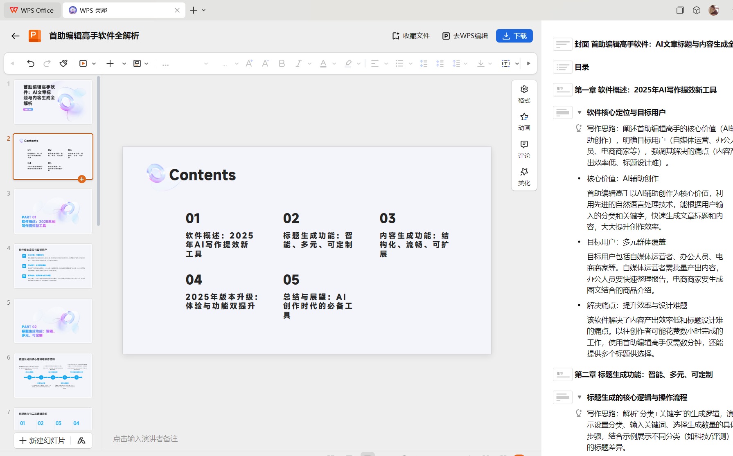Click the icon beside New Slide
This screenshot has height=456, width=733.
click(81, 440)
